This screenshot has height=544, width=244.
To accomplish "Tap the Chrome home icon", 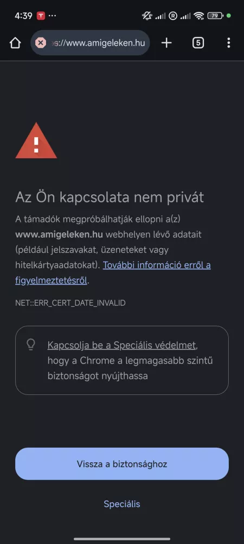I will pyautogui.click(x=15, y=43).
